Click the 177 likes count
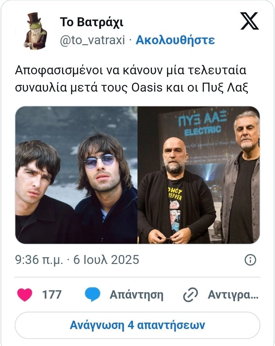The height and width of the screenshot is (346, 275). [52, 295]
